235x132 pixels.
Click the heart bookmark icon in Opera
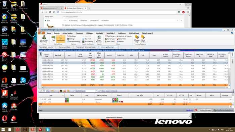179,12
